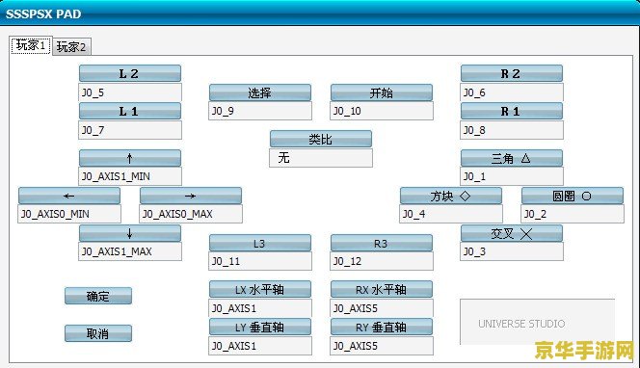This screenshot has height=368, width=640.
Task: Cancel with the 取消 button
Action: tap(98, 333)
